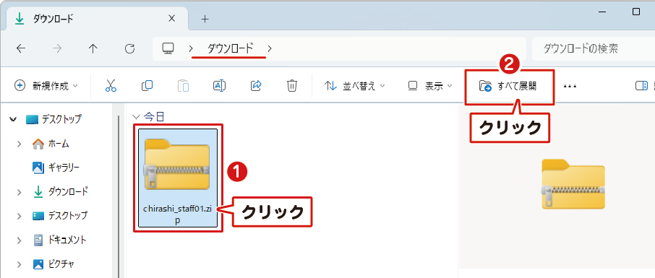Open the See more (…) menu
Image resolution: width=655 pixels, height=278 pixels.
570,87
